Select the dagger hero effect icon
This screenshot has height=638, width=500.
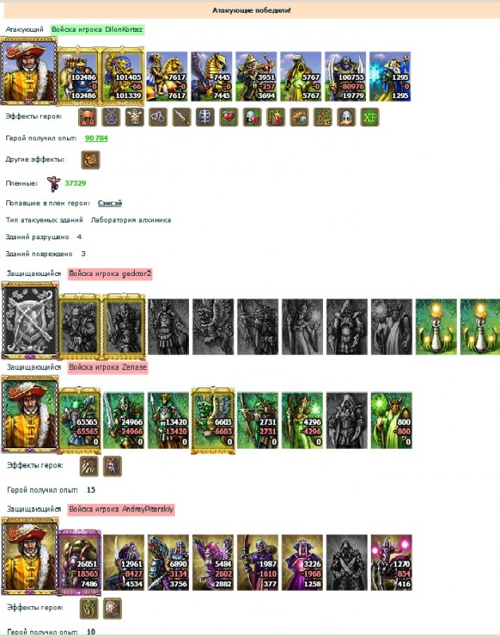[x=182, y=117]
